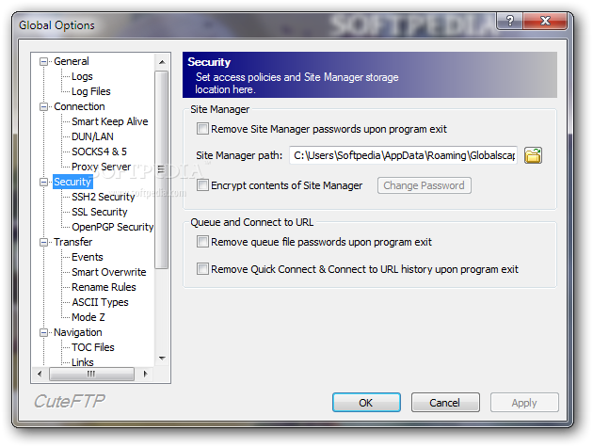Collapse the Security tree node
Screen dimensions: 593x447
pos(44,182)
